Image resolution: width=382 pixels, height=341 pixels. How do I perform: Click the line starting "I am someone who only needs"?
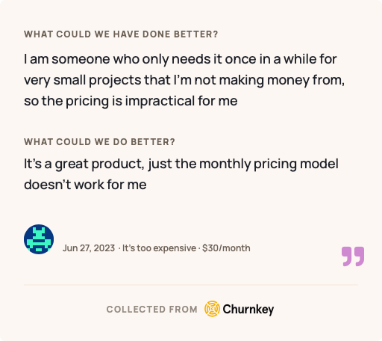181,59
